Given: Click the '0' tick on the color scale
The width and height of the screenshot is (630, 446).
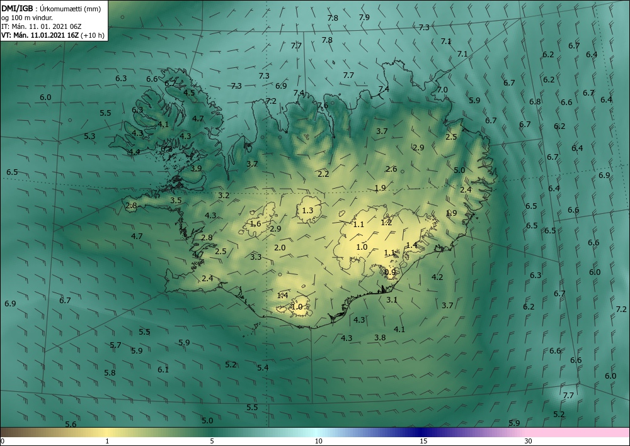Looking at the screenshot, I should pos(3,441).
